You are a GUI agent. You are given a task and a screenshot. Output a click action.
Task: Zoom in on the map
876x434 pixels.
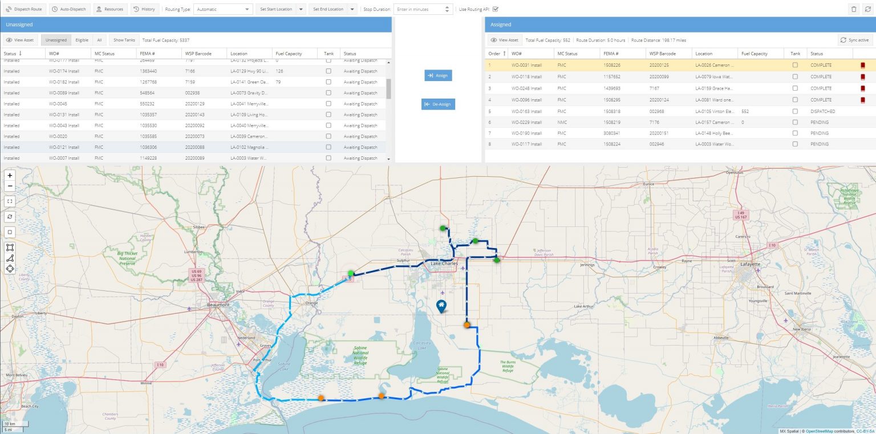(9, 175)
